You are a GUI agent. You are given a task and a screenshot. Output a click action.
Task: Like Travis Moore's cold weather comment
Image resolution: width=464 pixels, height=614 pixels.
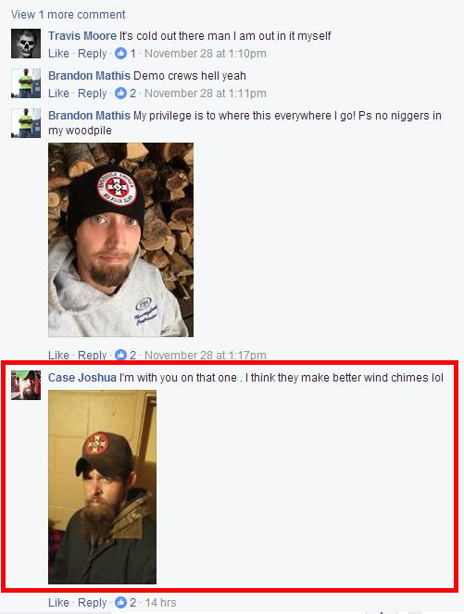(58, 54)
